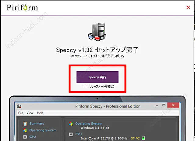Click 'Piriform Speccy - Professional Edition' title
195x141 pixels.
tap(108, 106)
